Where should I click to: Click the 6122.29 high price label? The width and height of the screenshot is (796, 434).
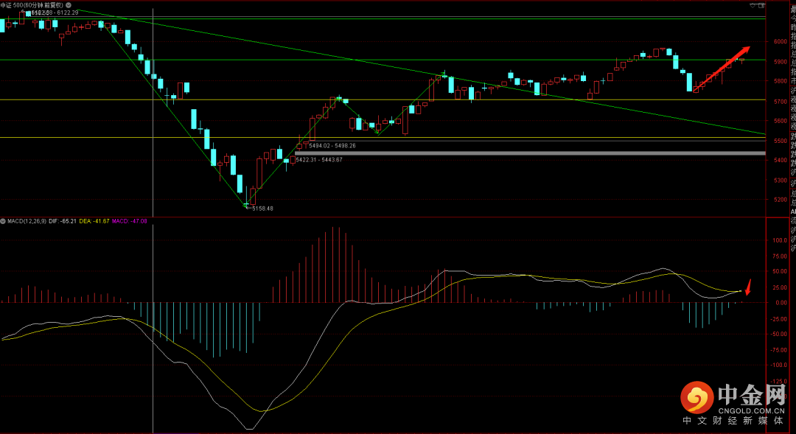pyautogui.click(x=62, y=13)
